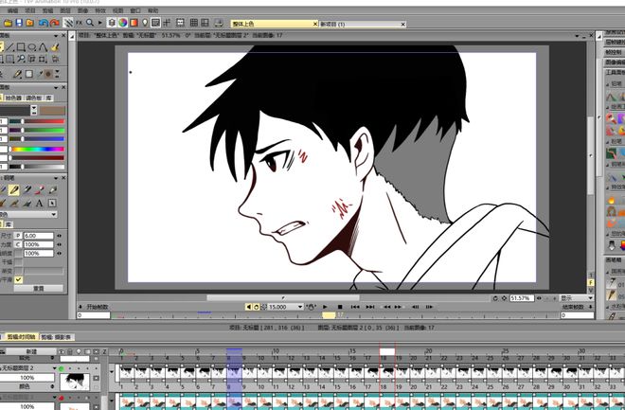Choose the highlighted pen brush in tool panel
Screen dimensions: 625x410
(x=13, y=190)
